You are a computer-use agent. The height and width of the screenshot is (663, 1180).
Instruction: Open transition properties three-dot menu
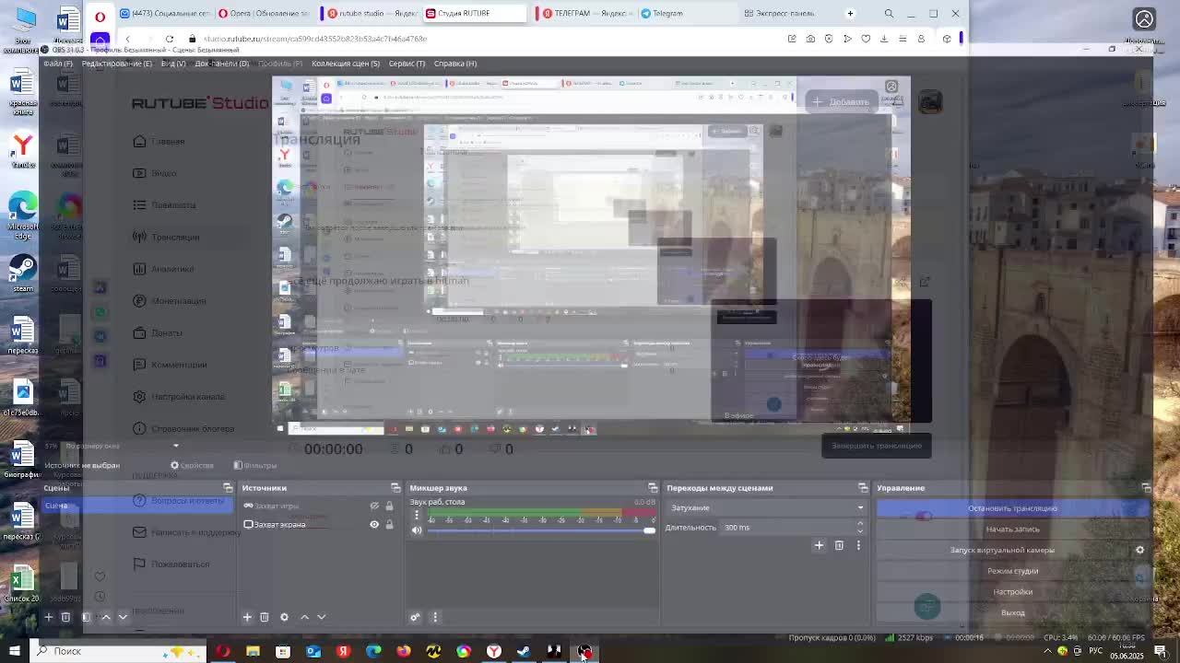tap(858, 545)
